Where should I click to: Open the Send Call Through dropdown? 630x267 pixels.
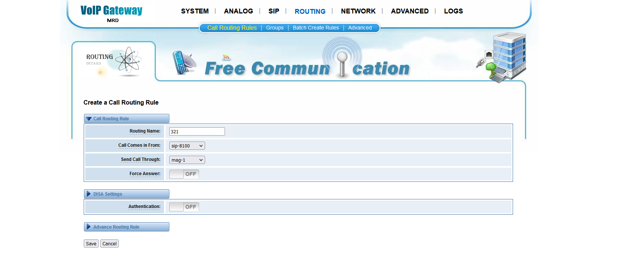coord(187,160)
